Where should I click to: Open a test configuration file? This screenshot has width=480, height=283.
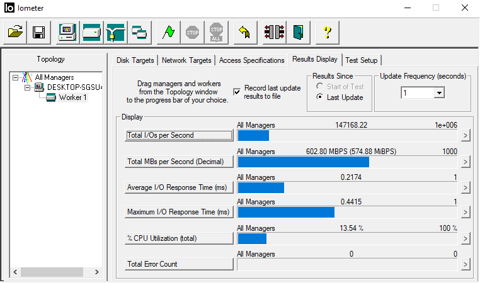pyautogui.click(x=15, y=32)
